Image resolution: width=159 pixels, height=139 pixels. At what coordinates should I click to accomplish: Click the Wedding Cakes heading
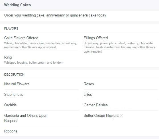(x=17, y=5)
